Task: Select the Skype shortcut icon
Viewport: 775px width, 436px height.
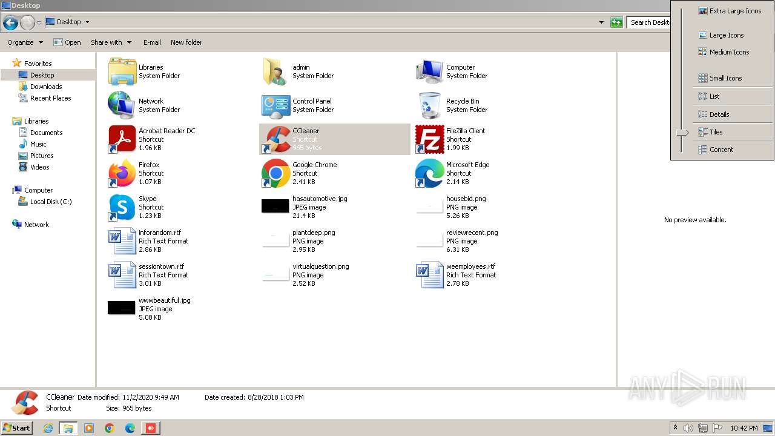Action: coord(122,207)
